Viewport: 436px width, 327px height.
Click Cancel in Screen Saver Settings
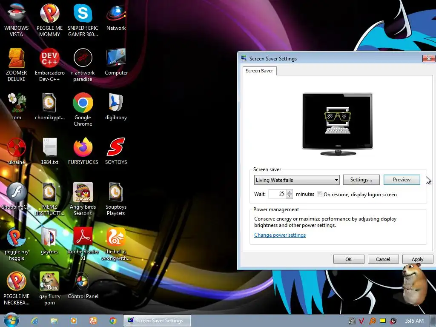[x=383, y=259]
